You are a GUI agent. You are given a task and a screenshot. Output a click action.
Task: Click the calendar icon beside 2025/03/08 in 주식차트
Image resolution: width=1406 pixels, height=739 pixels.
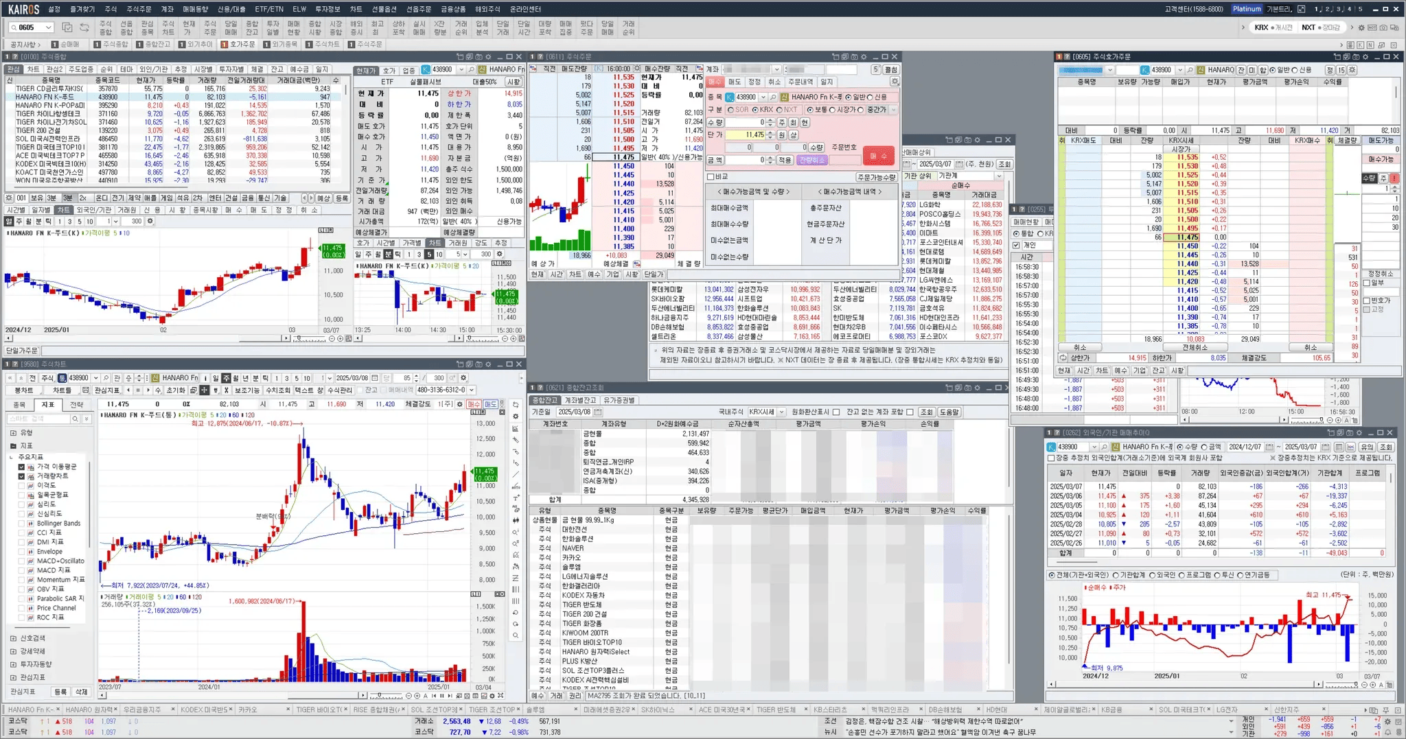click(x=376, y=378)
